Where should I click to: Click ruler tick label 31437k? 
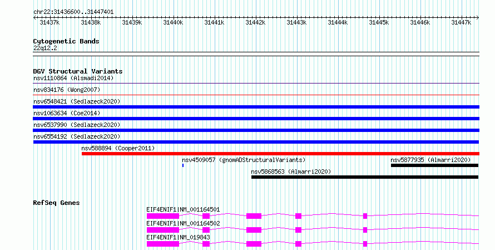49,23
